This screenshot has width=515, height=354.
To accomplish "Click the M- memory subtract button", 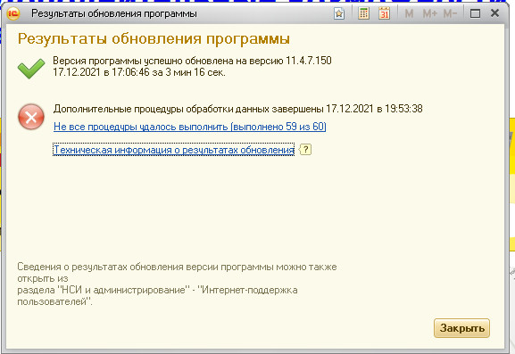I will coord(450,13).
